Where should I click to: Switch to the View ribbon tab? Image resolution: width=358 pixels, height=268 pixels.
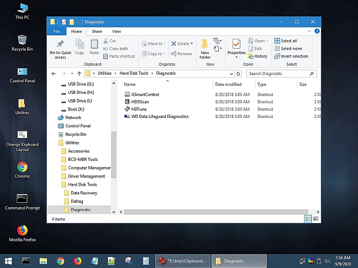tap(116, 31)
